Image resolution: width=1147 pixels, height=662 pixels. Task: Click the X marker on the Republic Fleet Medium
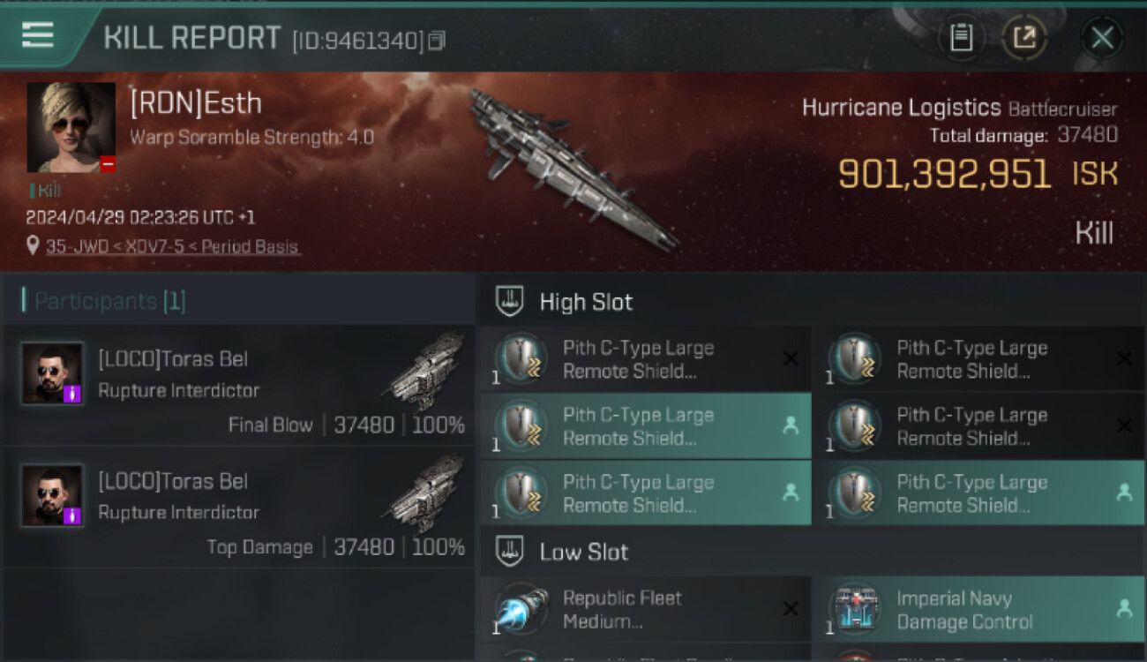[x=791, y=609]
